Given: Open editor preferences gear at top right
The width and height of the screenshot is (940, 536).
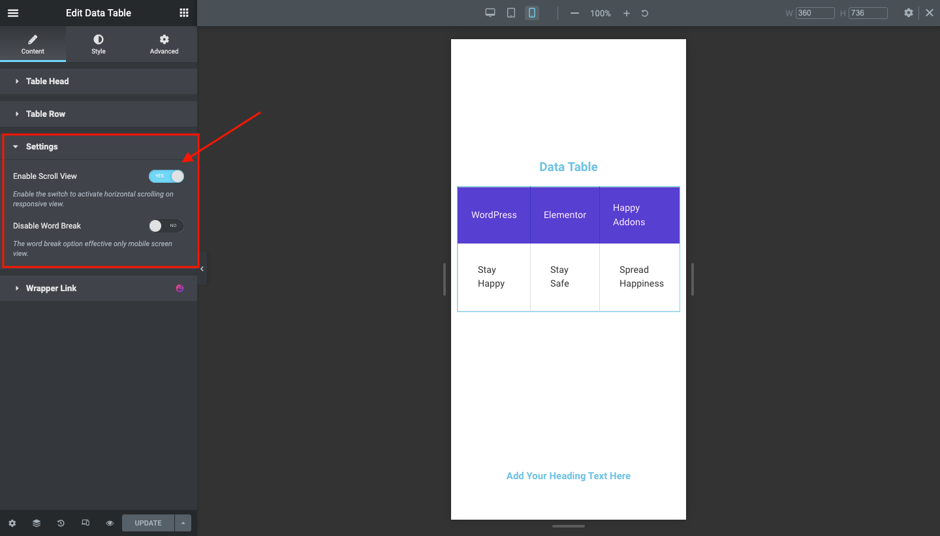Looking at the screenshot, I should [x=909, y=12].
